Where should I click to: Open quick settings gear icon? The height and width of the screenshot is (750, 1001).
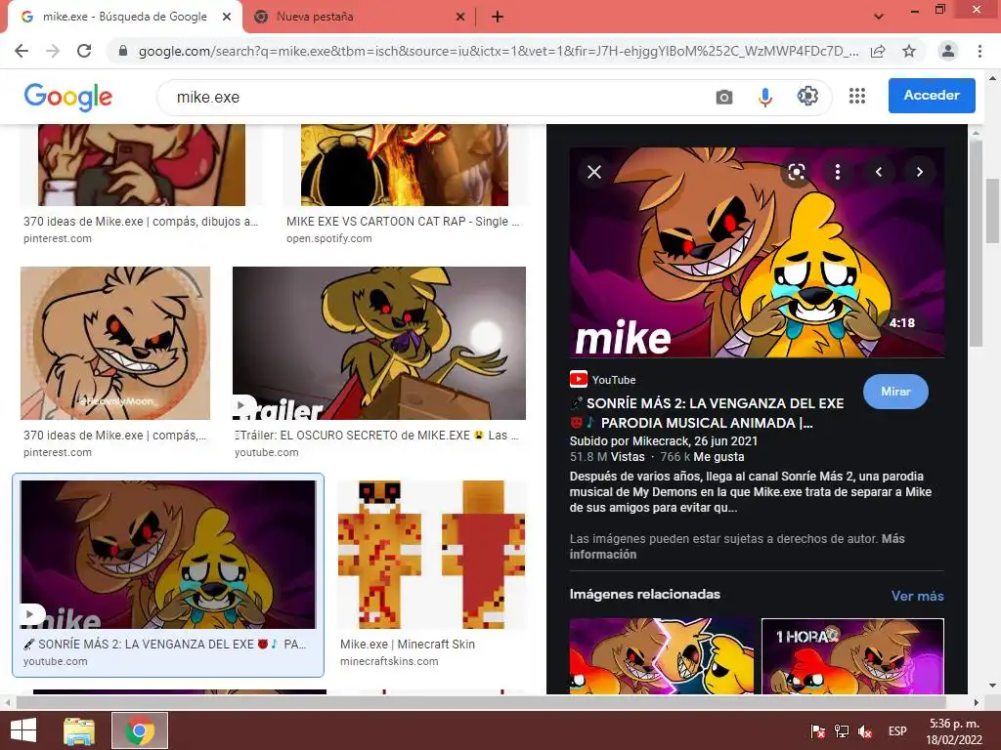click(807, 97)
